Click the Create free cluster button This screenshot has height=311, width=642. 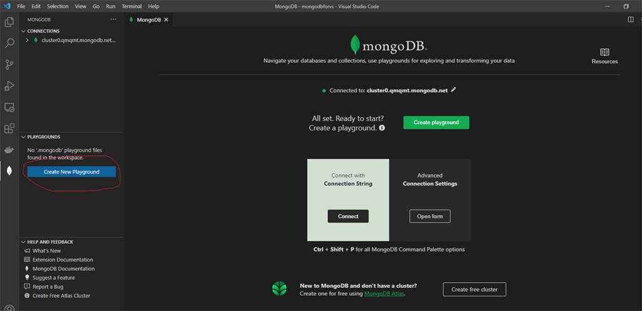click(x=475, y=289)
